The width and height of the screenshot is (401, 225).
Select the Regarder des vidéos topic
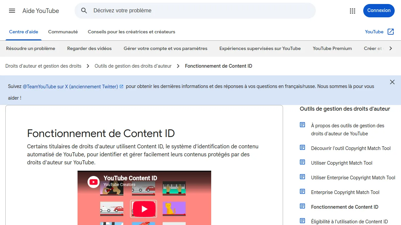[89, 48]
